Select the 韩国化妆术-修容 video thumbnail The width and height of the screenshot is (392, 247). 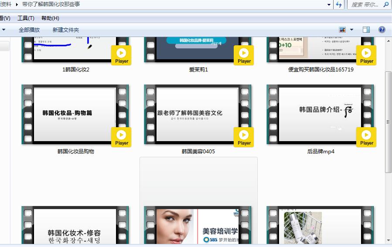(75, 225)
